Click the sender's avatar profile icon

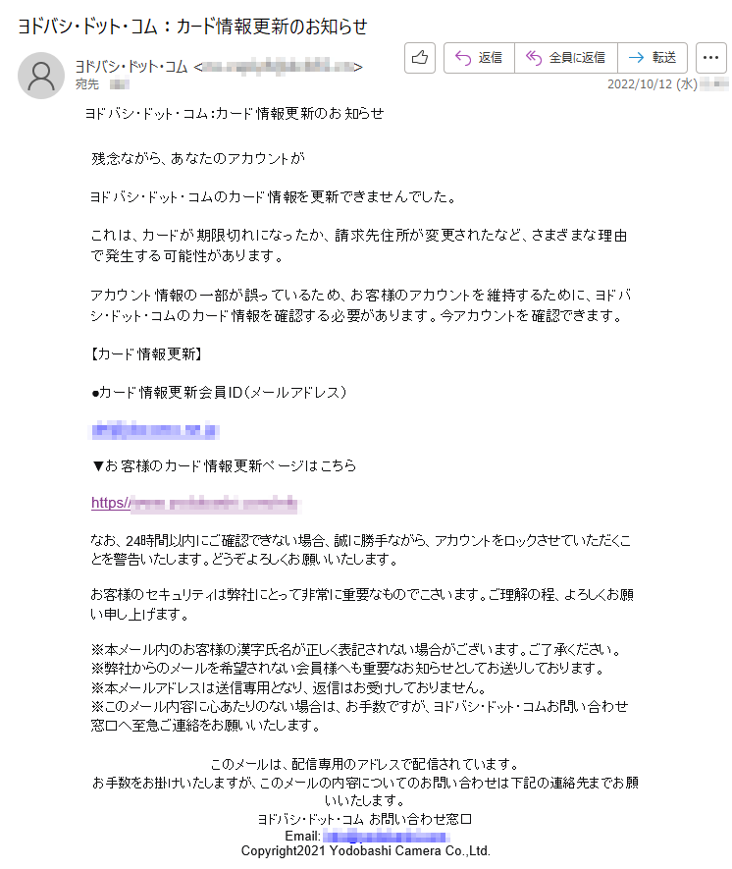41,76
